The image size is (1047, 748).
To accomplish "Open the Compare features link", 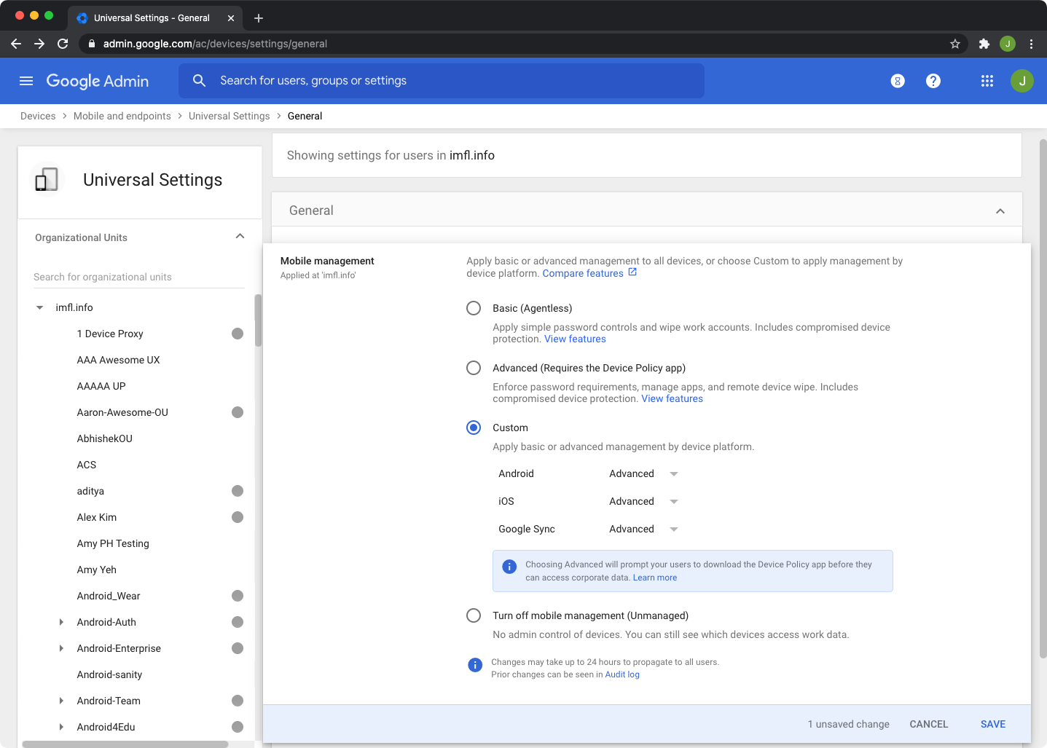I will pos(583,273).
